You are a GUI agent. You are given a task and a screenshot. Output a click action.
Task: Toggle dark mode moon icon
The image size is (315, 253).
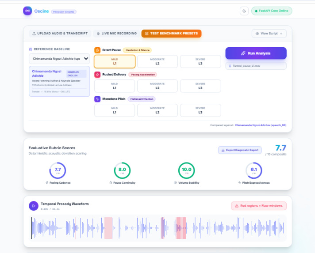(244, 11)
